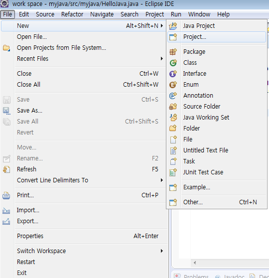
Task: Click the JUnit Test Case icon
Action: (173, 172)
